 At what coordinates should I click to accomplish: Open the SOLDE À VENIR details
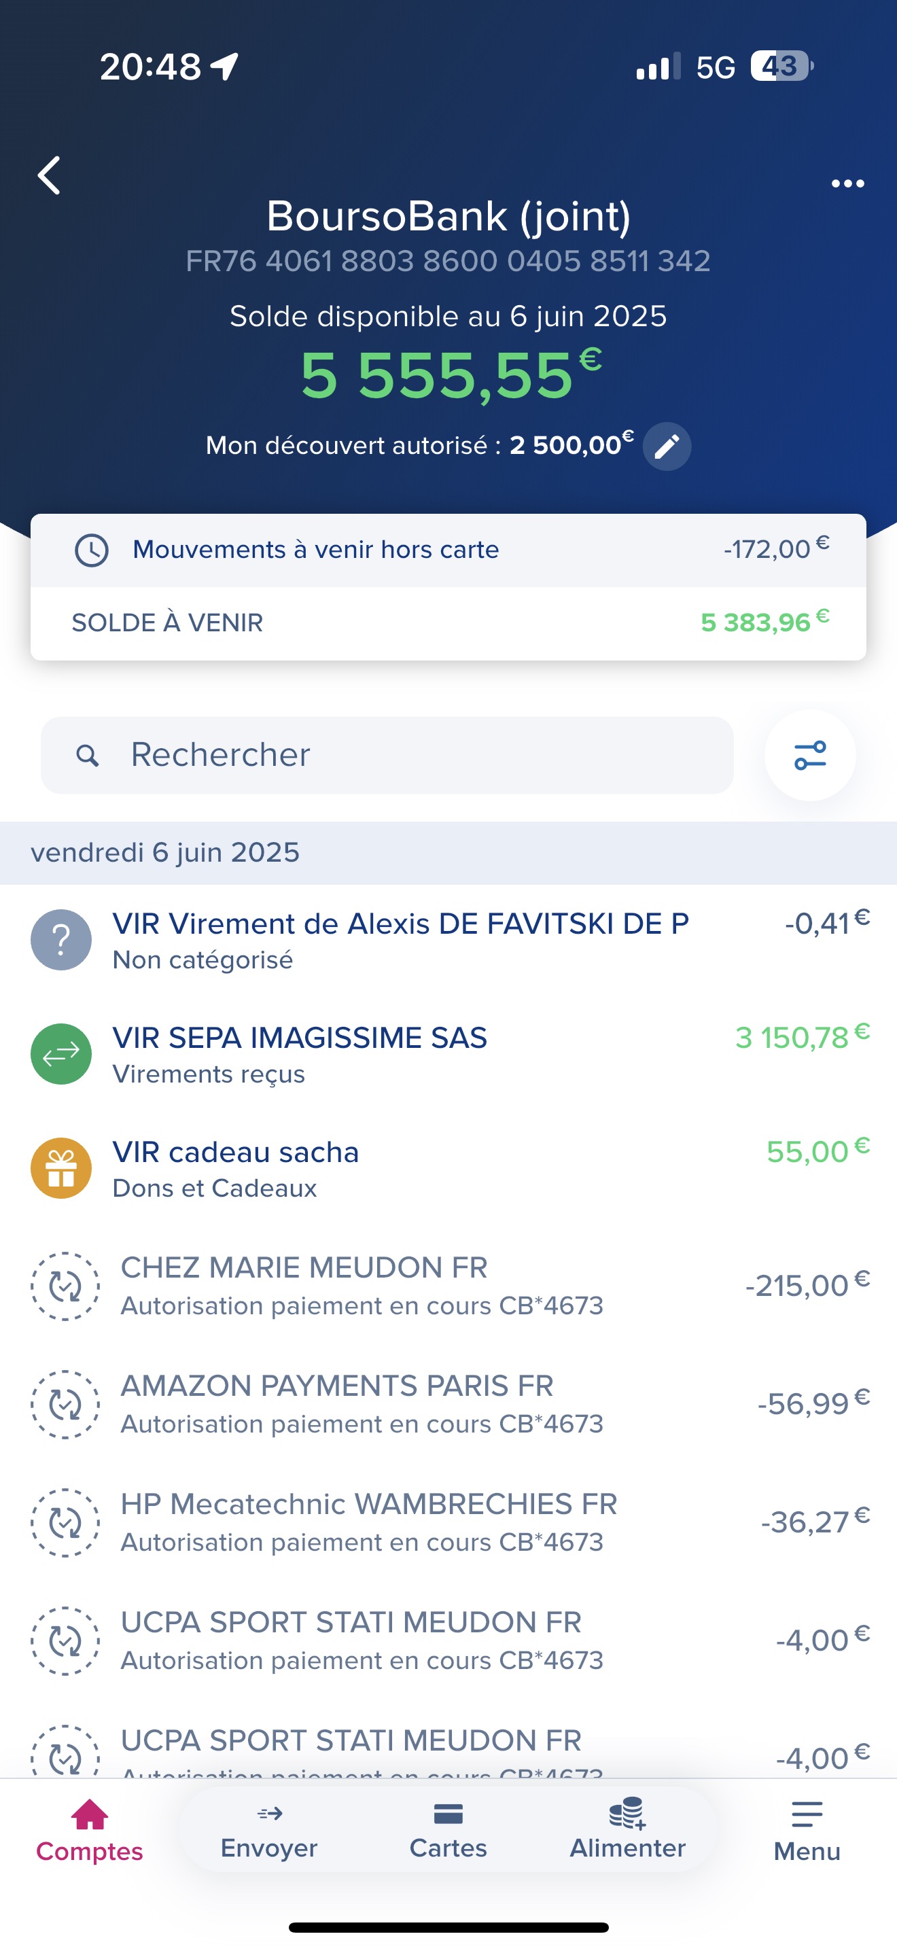click(x=448, y=622)
